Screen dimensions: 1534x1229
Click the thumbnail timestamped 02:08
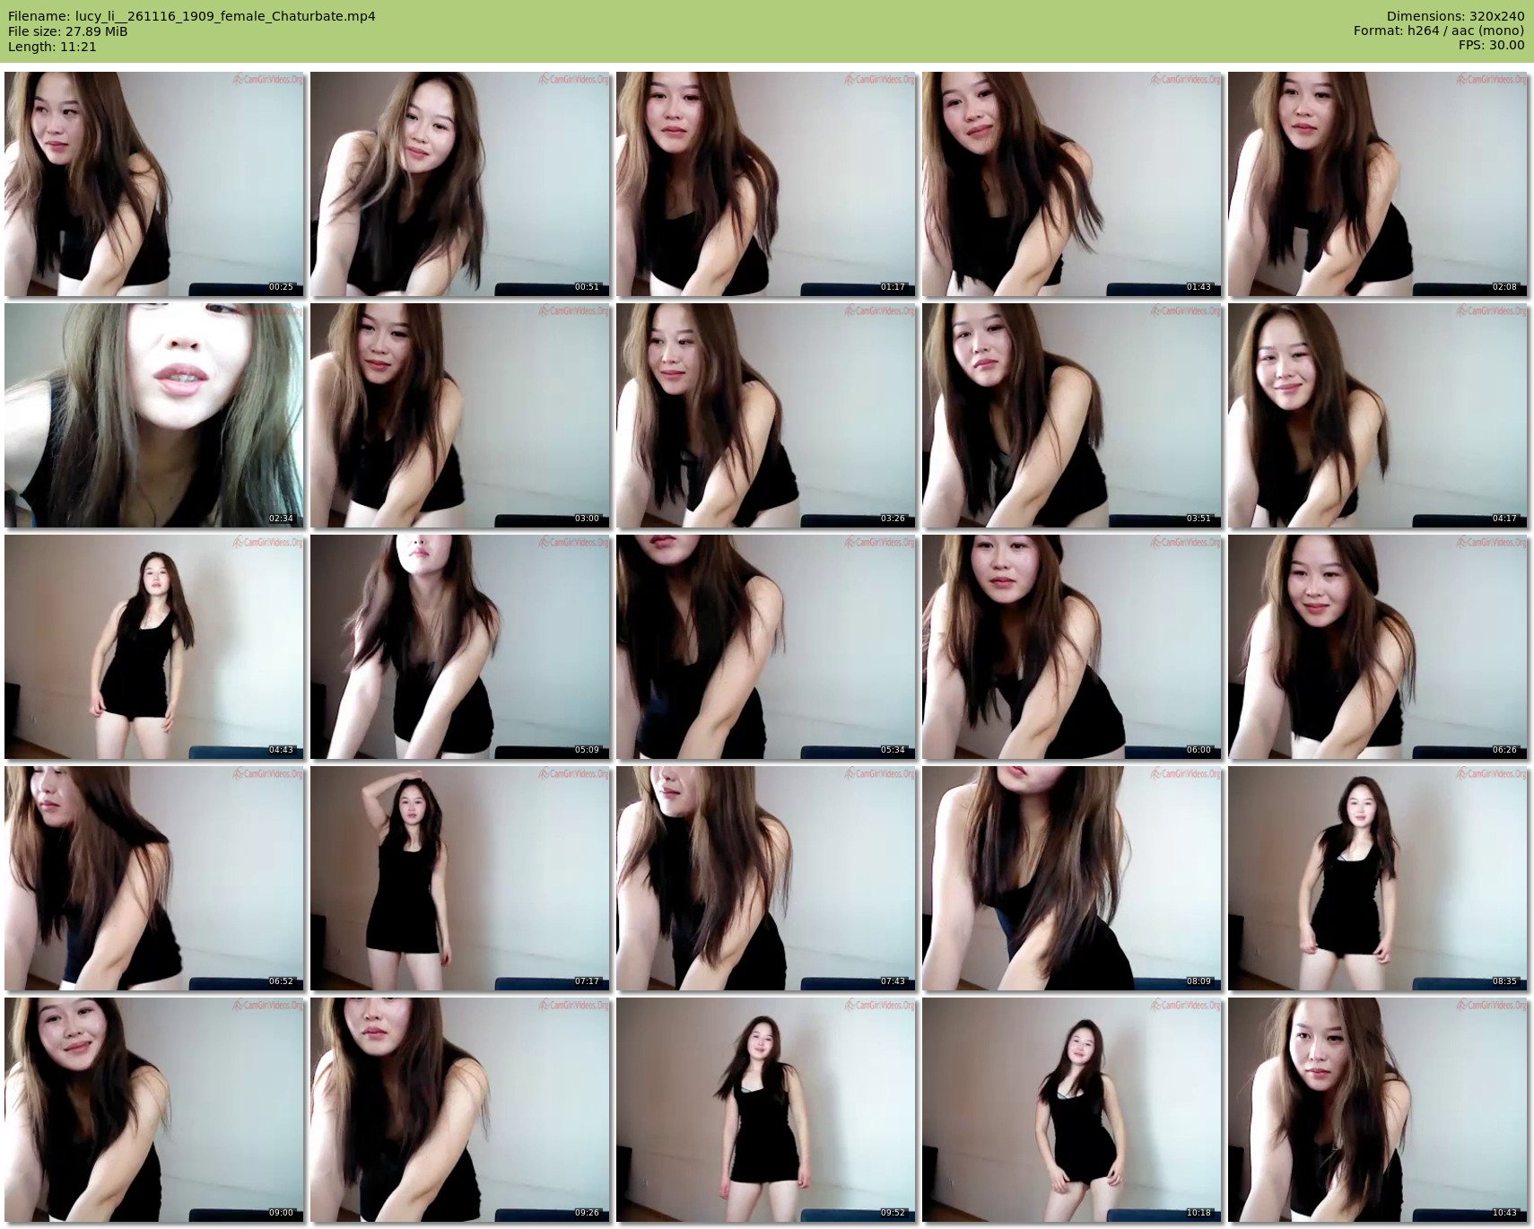click(1377, 184)
